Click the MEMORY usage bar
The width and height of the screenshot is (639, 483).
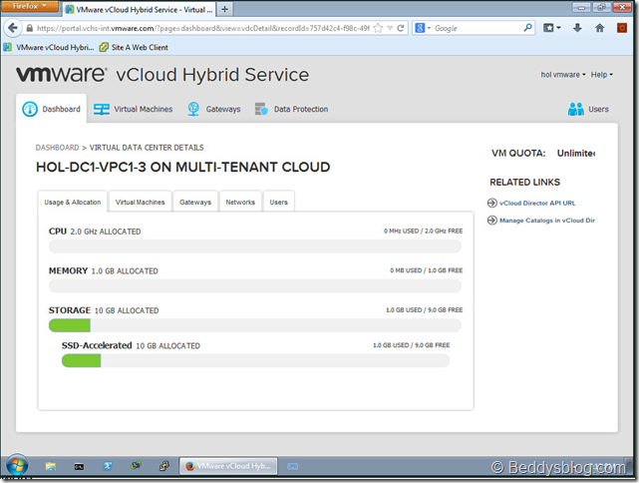point(255,286)
